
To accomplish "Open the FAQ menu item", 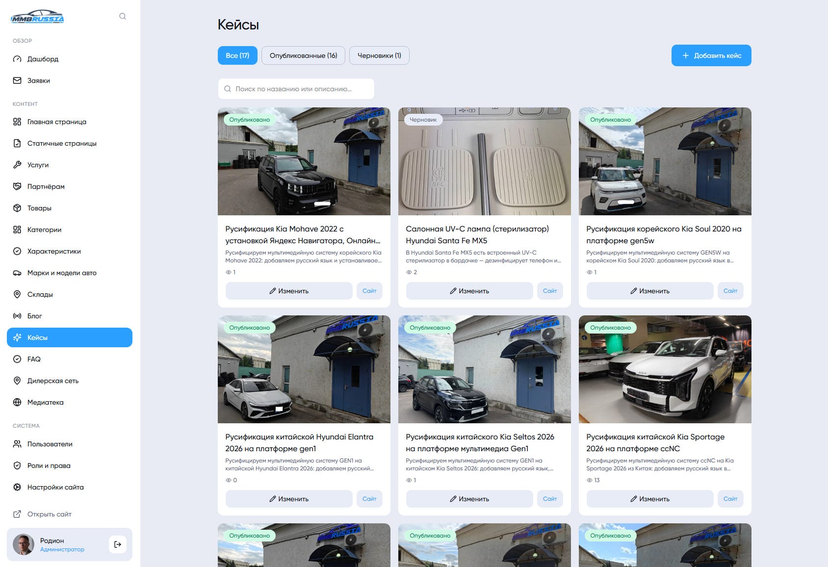I will tap(70, 359).
